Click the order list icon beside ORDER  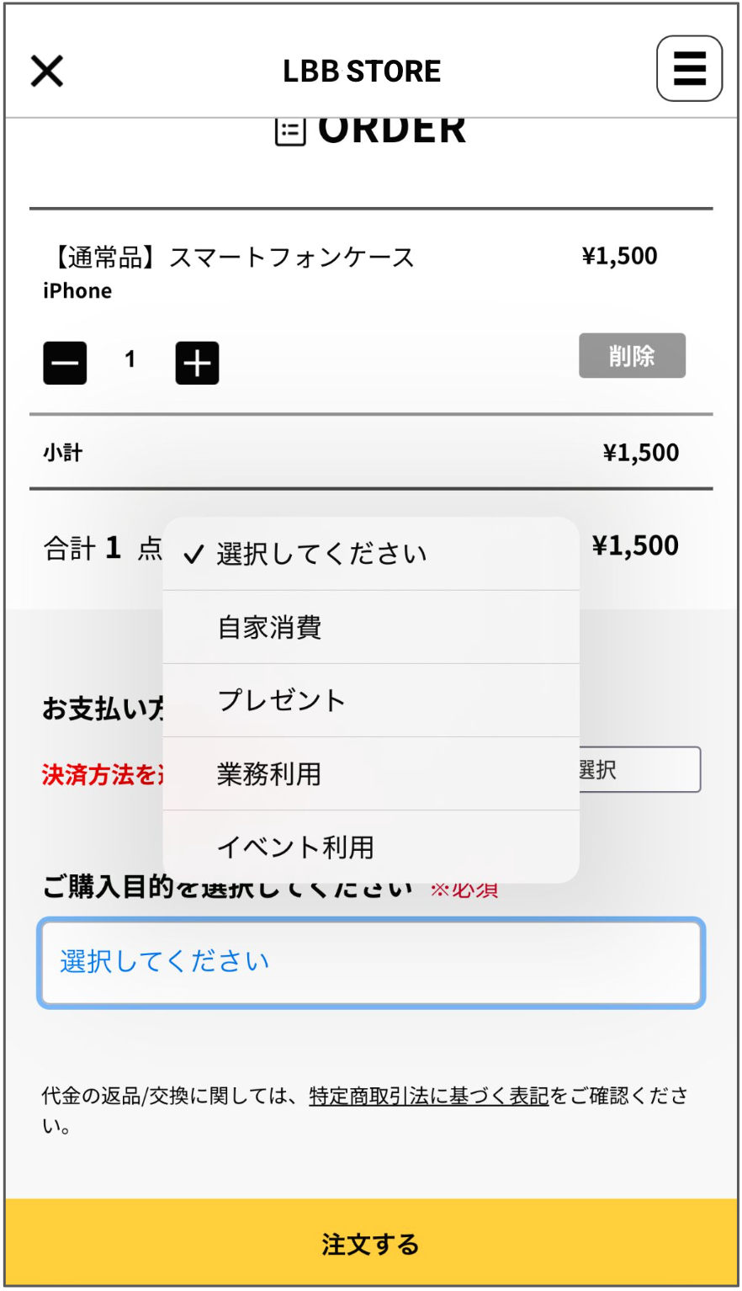pyautogui.click(x=290, y=131)
